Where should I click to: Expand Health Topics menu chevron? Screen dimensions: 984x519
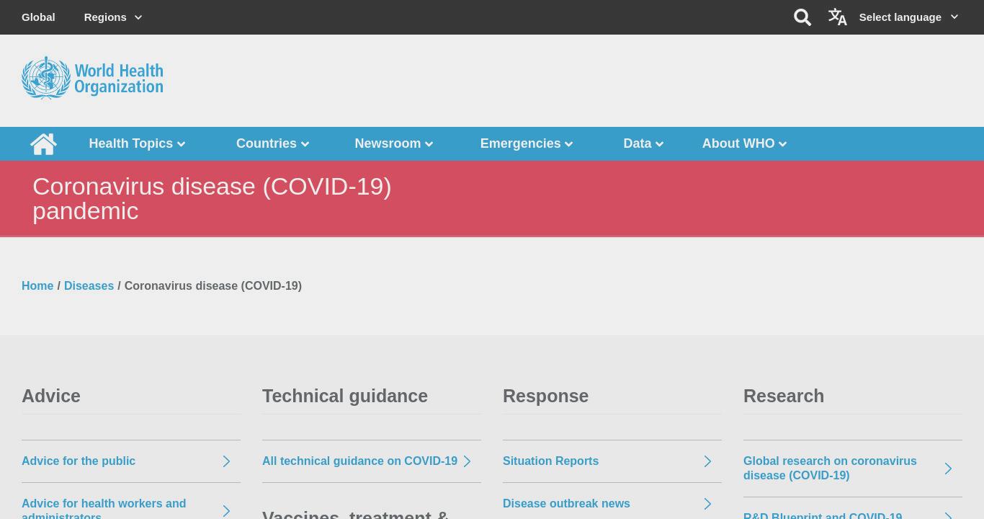181,144
